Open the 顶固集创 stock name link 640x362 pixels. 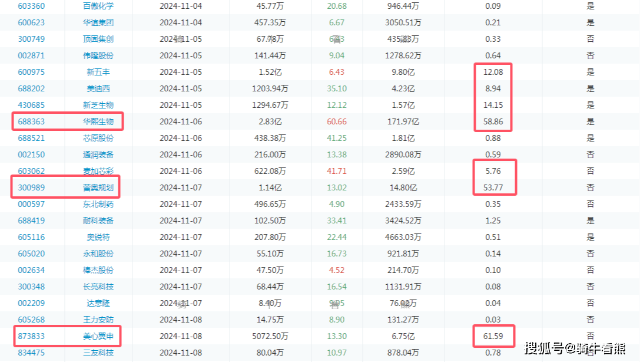(x=98, y=40)
